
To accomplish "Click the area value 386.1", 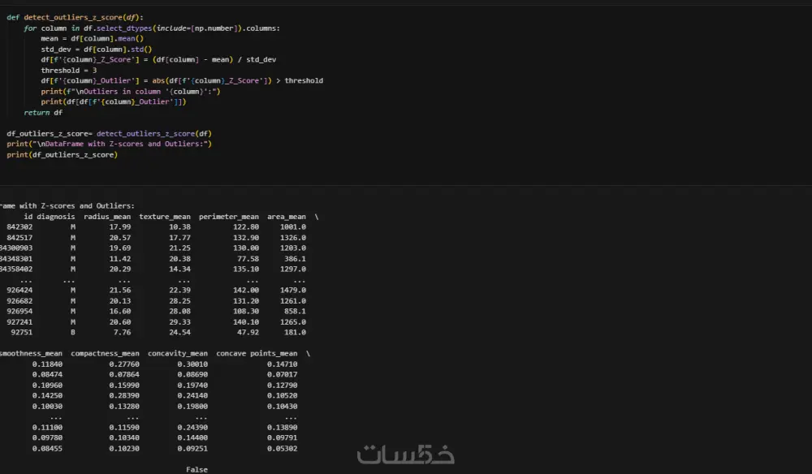I will click(296, 259).
